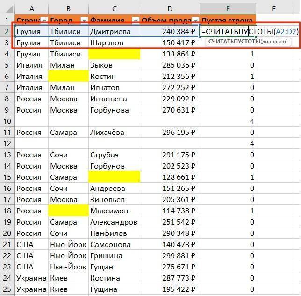Select cell with Струбач
Screen dimensions: 301x296
114,155
